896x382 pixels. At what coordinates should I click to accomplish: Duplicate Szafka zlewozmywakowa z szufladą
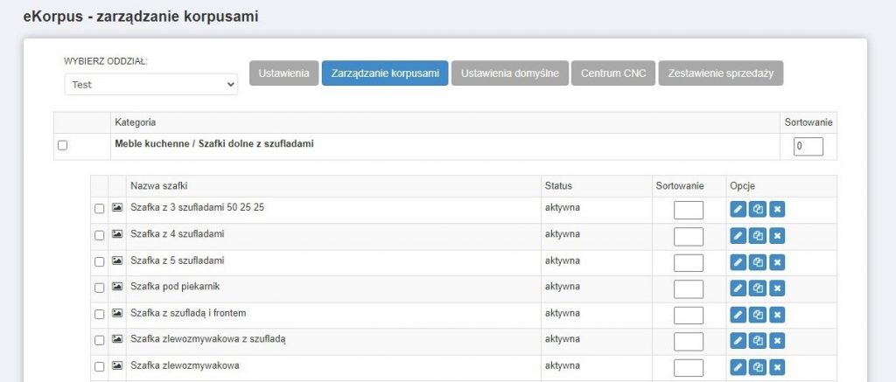pos(758,341)
